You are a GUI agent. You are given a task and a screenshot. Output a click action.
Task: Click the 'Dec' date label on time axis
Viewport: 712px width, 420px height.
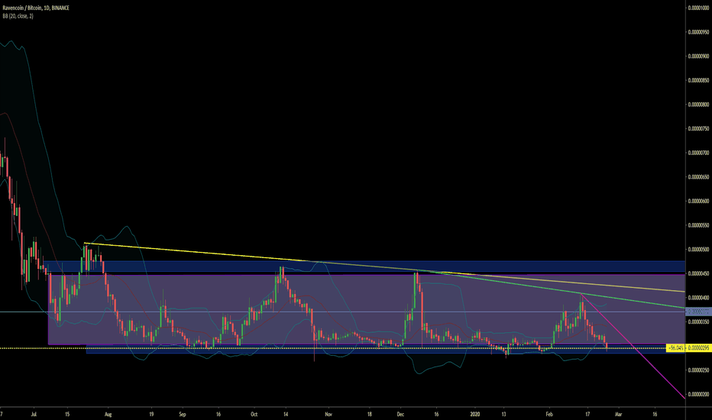(x=400, y=414)
